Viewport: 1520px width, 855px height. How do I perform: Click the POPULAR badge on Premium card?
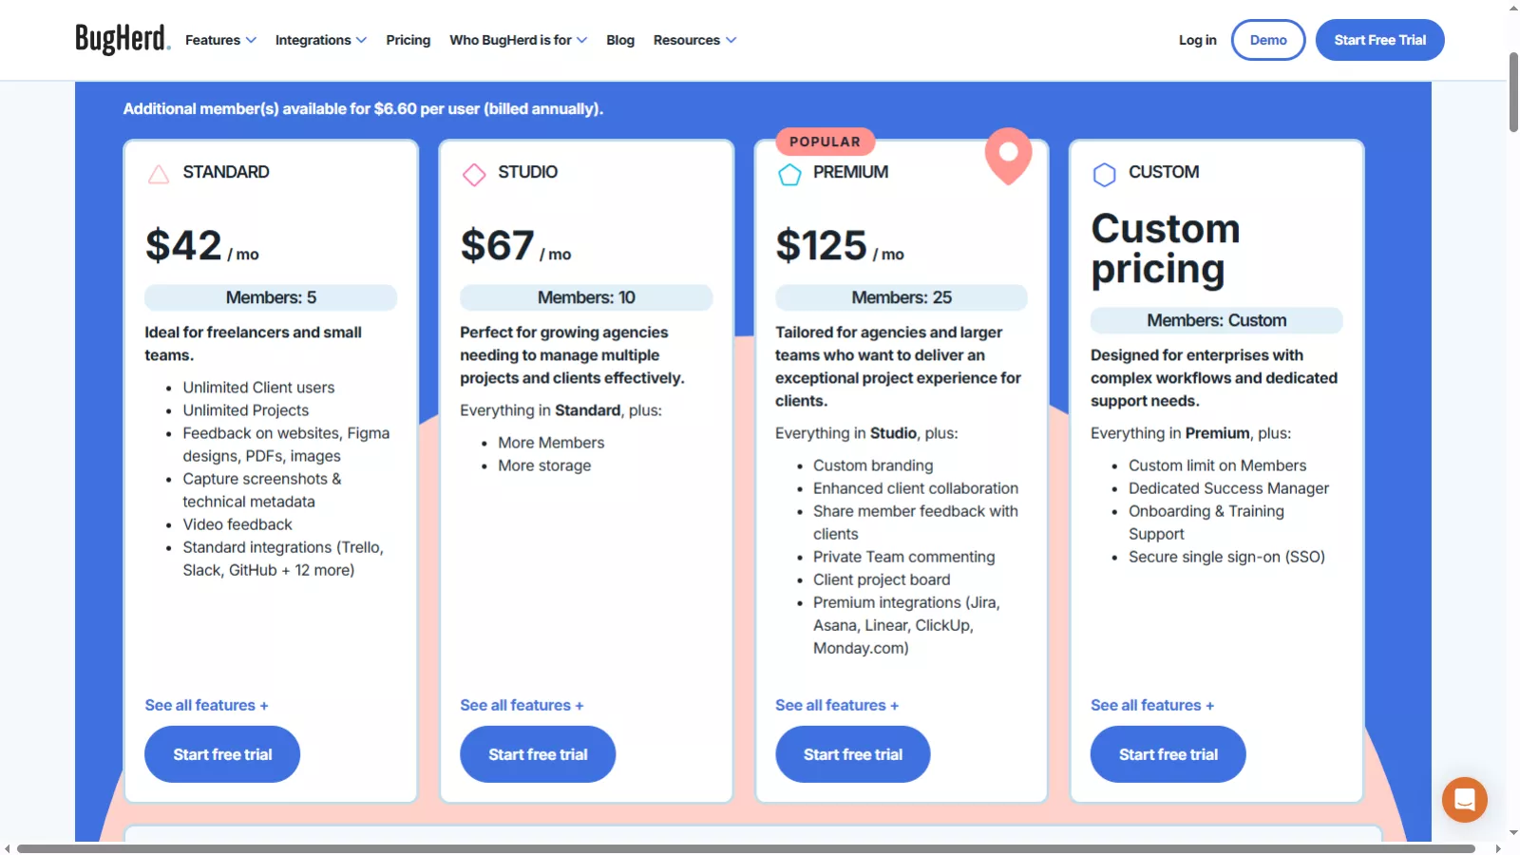pyautogui.click(x=824, y=141)
